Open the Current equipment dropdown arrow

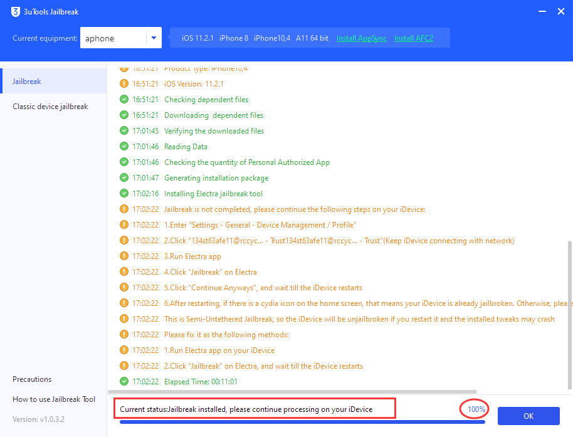(154, 38)
